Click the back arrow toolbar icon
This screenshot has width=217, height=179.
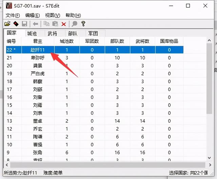point(35,24)
